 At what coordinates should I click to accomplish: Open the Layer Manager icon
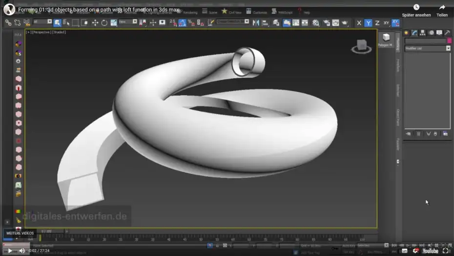click(276, 22)
